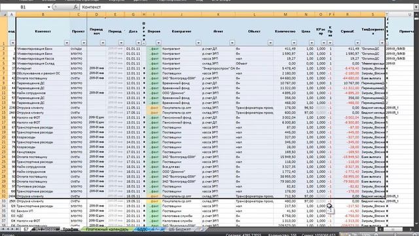419x236 pixels.
Task: Click inside the formula bar showing Контекст
Action: 246,7
